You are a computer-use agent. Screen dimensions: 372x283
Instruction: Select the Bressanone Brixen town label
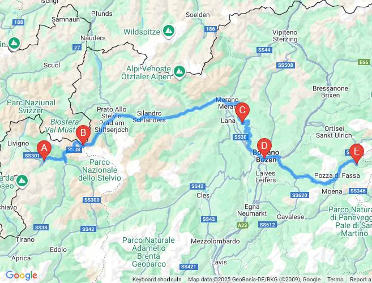click(331, 92)
